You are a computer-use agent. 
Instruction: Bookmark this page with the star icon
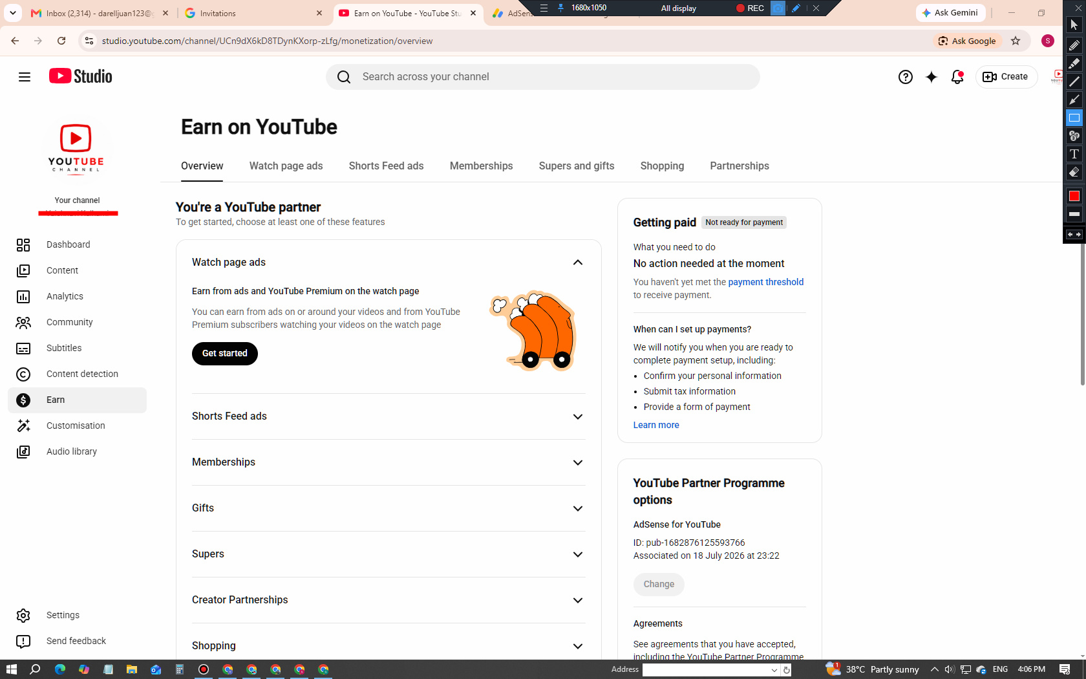(x=1016, y=41)
